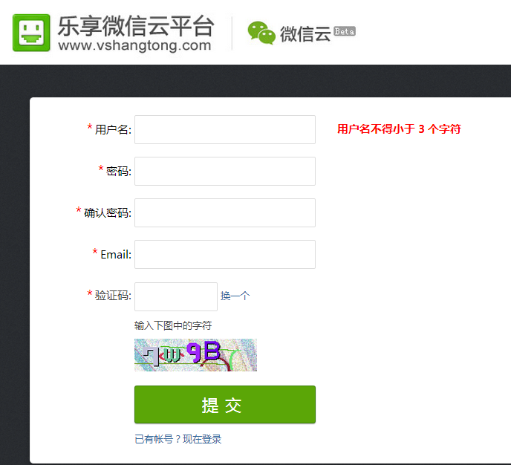
Task: Click the 现在登录 login link
Action: [202, 439]
